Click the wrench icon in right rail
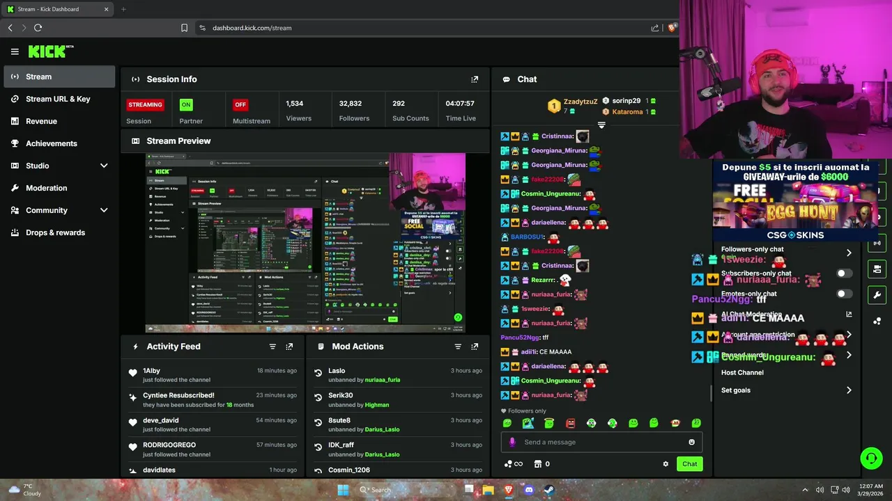892x501 pixels. pyautogui.click(x=877, y=294)
